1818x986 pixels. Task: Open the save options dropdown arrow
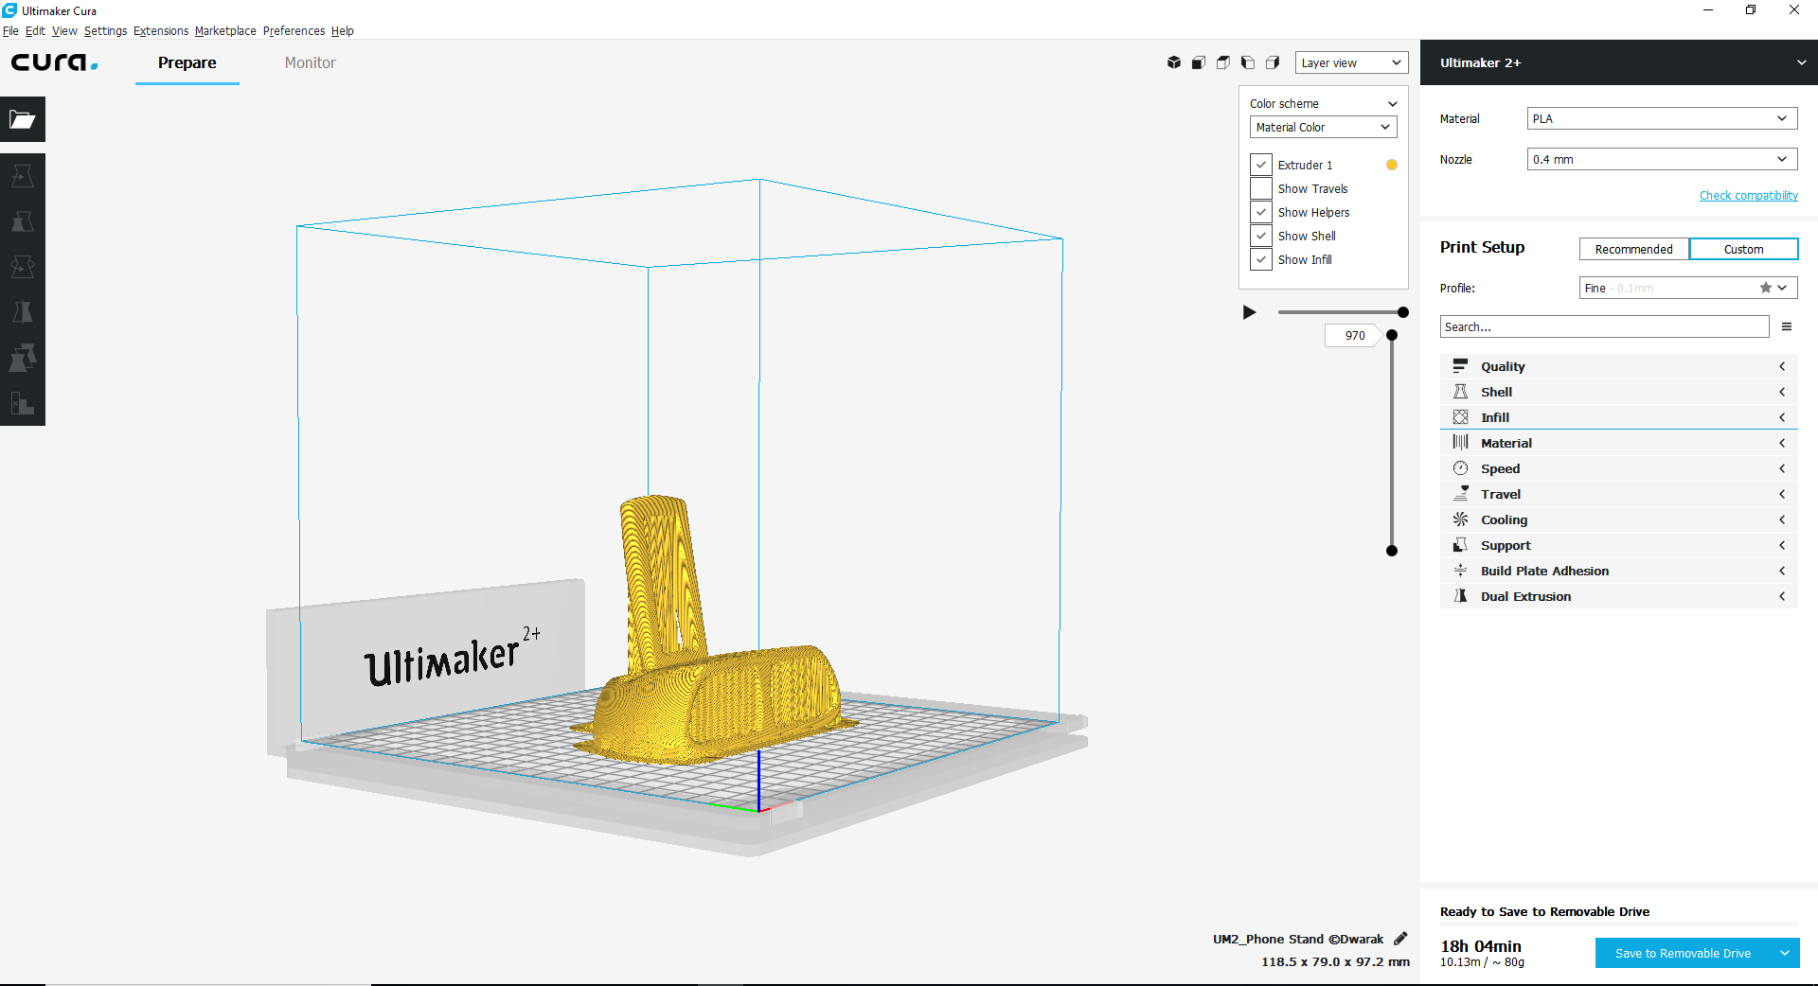(1785, 953)
